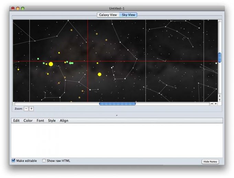Click the scroll right arrow below sky map
234x178 pixels.
click(x=216, y=104)
